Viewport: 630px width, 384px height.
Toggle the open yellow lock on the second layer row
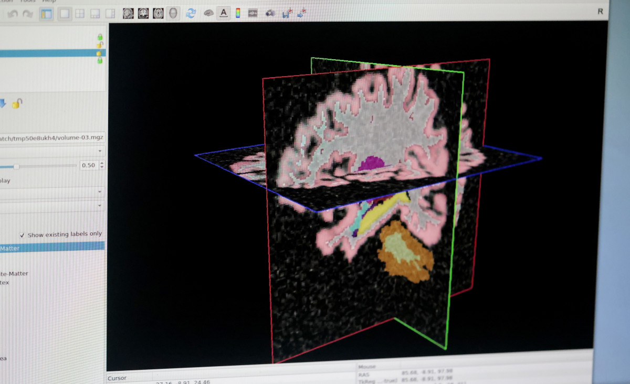click(x=100, y=45)
